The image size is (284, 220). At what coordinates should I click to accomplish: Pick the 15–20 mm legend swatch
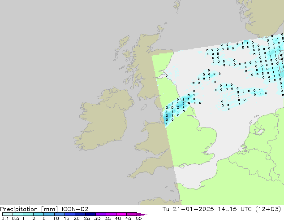click(69, 214)
